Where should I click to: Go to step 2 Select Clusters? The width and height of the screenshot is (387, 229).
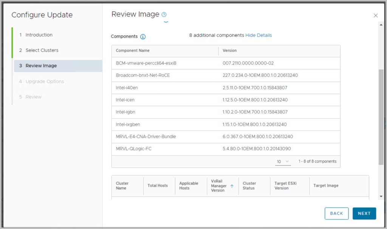(42, 50)
